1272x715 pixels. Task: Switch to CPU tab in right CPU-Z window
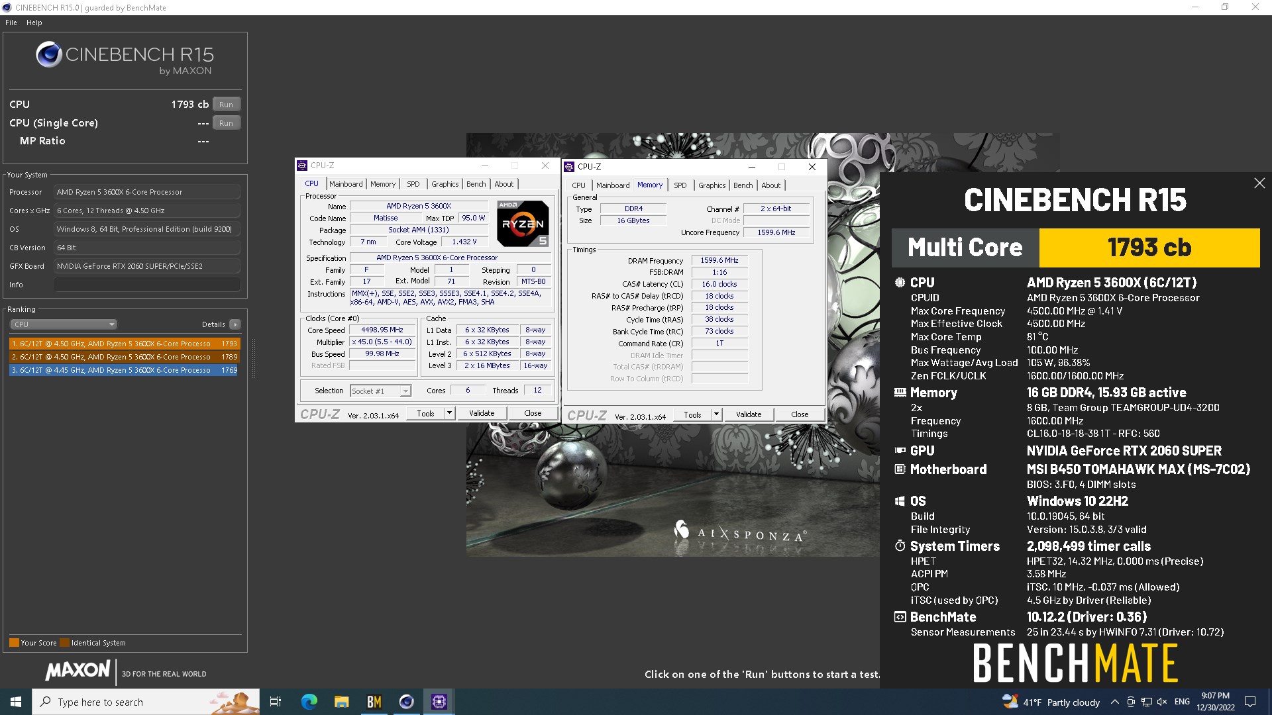tap(578, 185)
